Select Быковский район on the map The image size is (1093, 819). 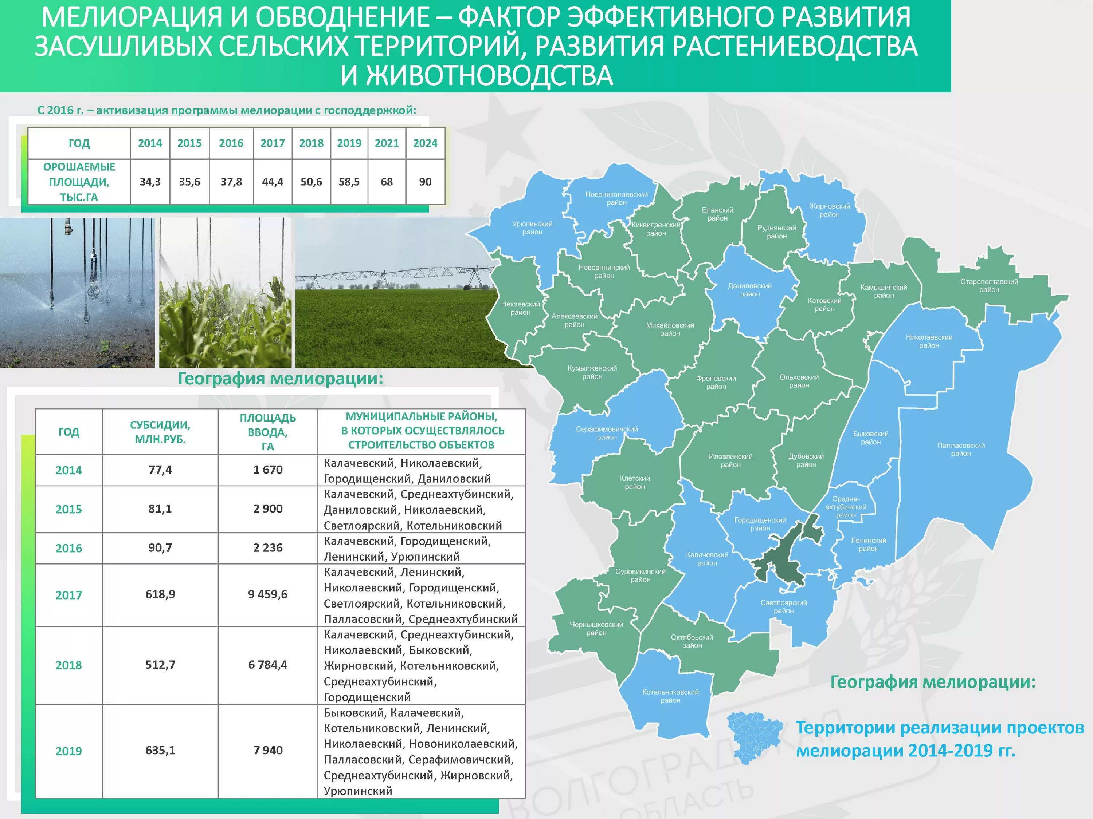coord(871,438)
